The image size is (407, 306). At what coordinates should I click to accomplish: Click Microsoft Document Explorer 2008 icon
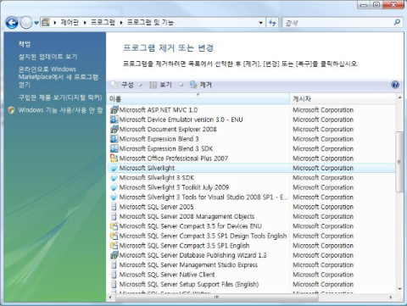click(114, 129)
